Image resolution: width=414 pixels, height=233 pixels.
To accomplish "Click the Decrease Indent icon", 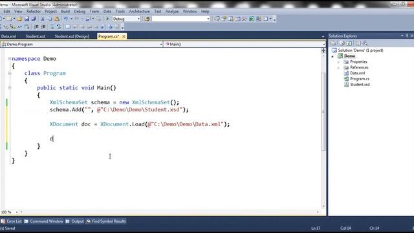I will [36, 27].
